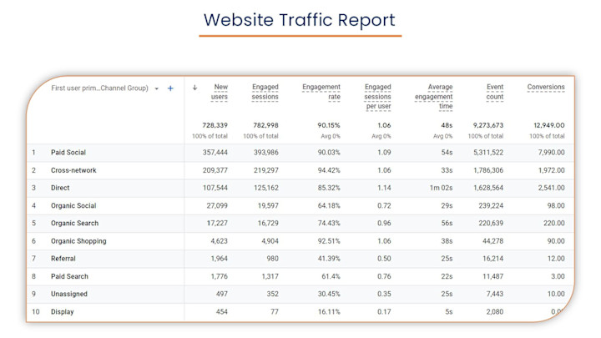The width and height of the screenshot is (601, 338).
Task: Select the Paid Social row
Action: [300, 153]
